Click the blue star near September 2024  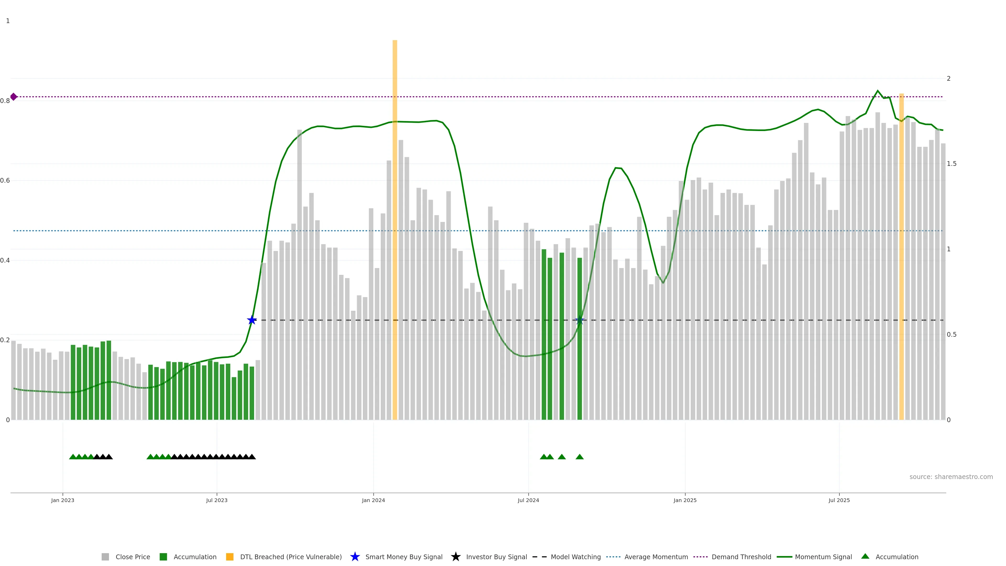[579, 320]
